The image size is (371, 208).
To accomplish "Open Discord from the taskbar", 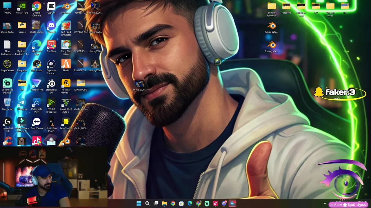I will coord(224,203).
